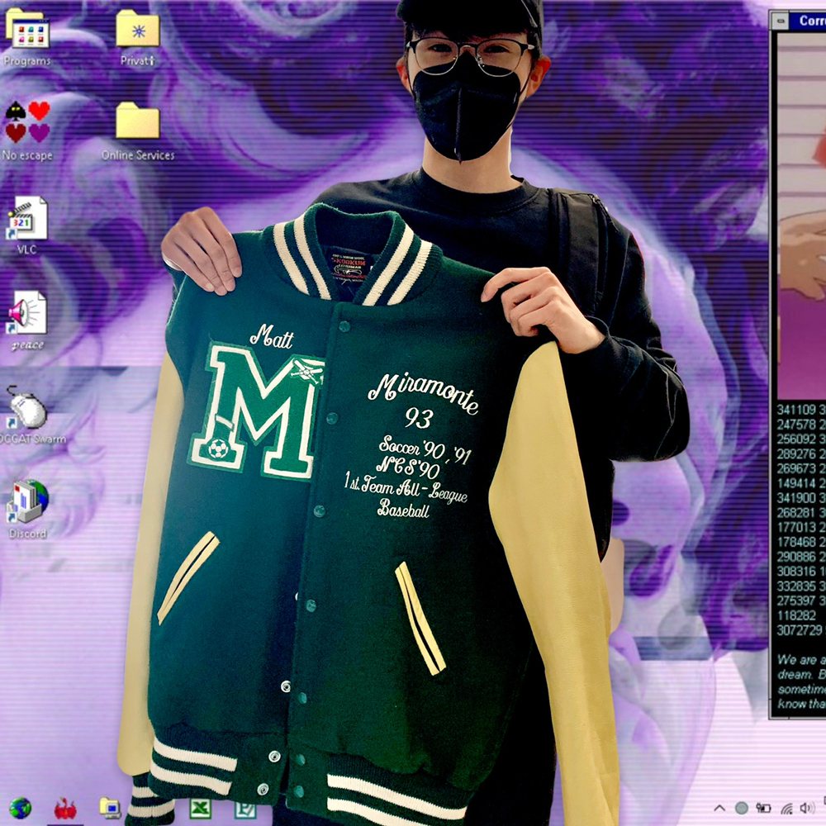The width and height of the screenshot is (826, 826).
Task: Launch the Swarm mouse icon shortcut
Action: click(x=27, y=409)
